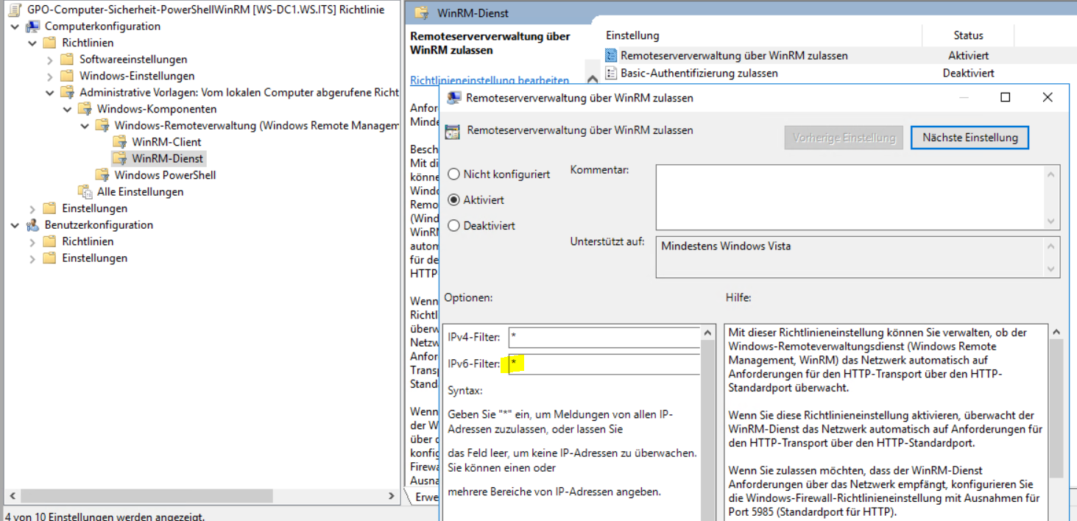The height and width of the screenshot is (521, 1077).
Task: Click the tree pane horizontal scrollbar track
Action: (x=202, y=497)
